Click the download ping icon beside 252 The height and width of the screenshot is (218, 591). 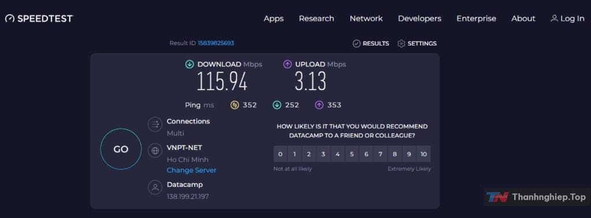[277, 105]
